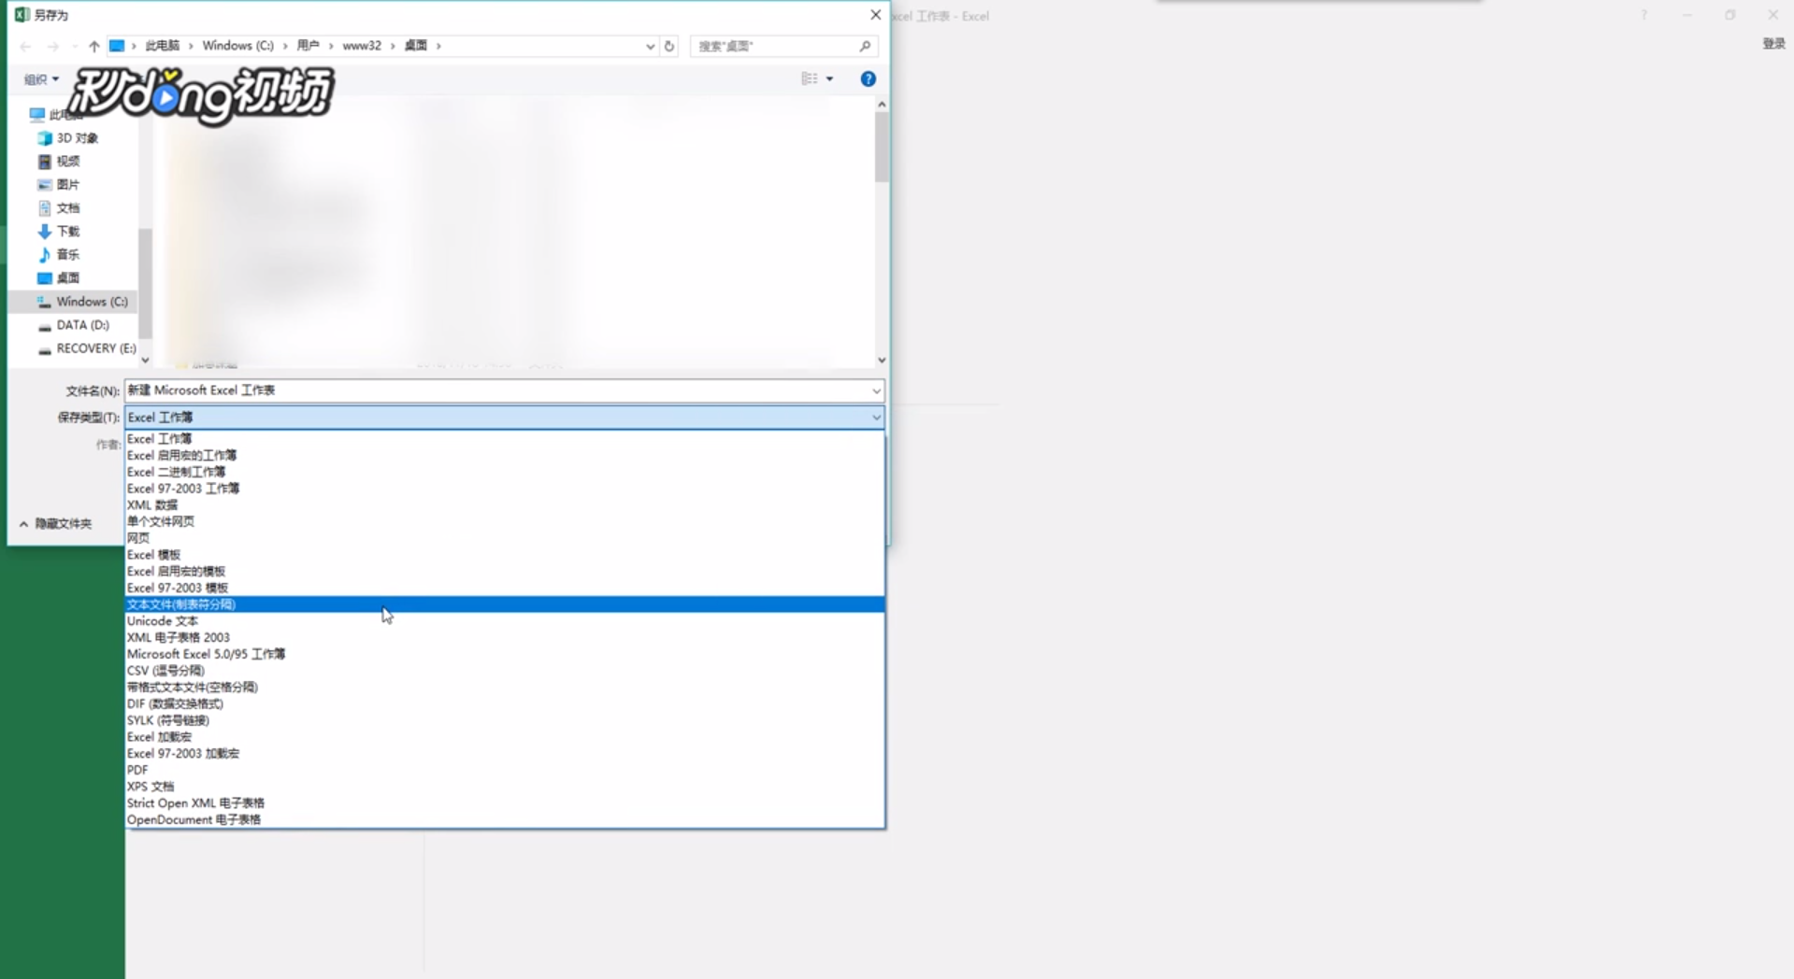Click the change view layout icon
Image resolution: width=1794 pixels, height=979 pixels.
[810, 79]
